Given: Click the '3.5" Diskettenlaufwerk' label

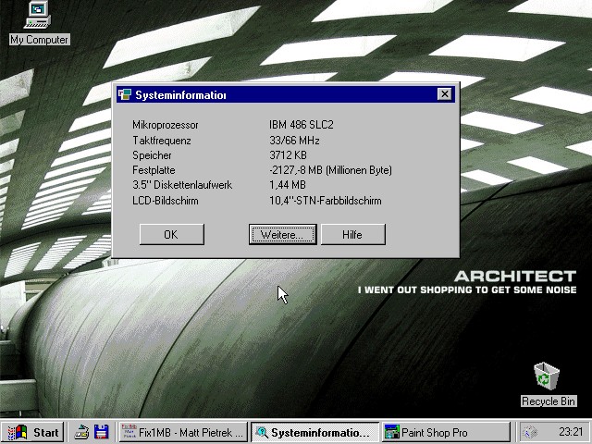Looking at the screenshot, I should coord(182,185).
